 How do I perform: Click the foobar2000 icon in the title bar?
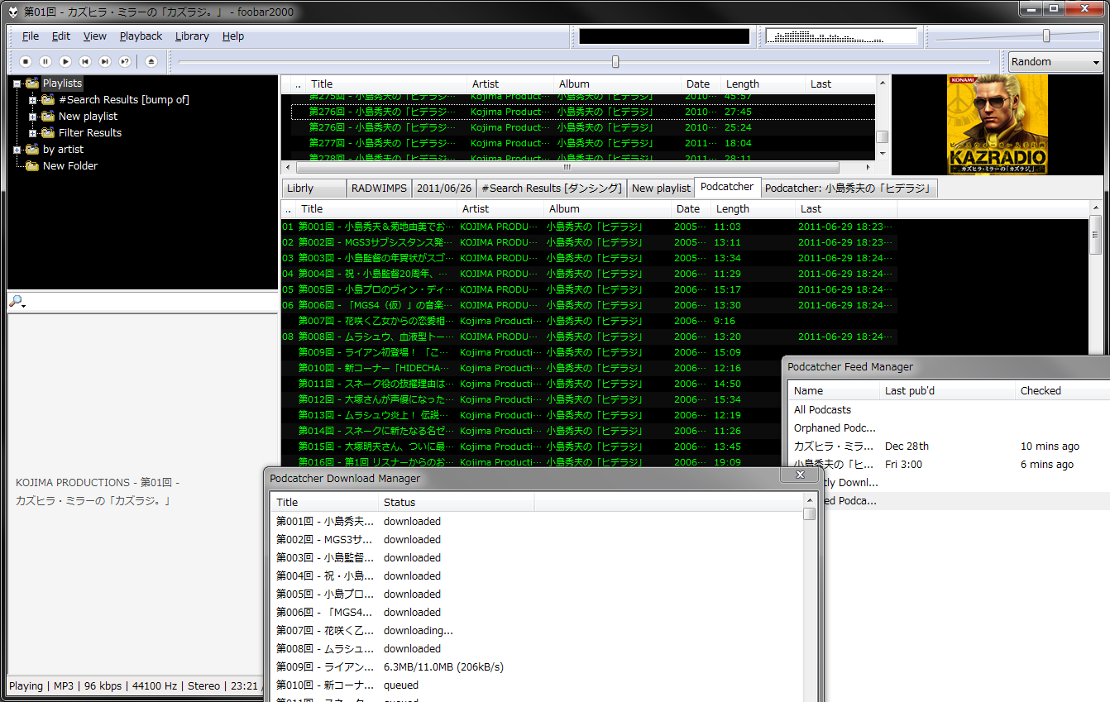(14, 12)
